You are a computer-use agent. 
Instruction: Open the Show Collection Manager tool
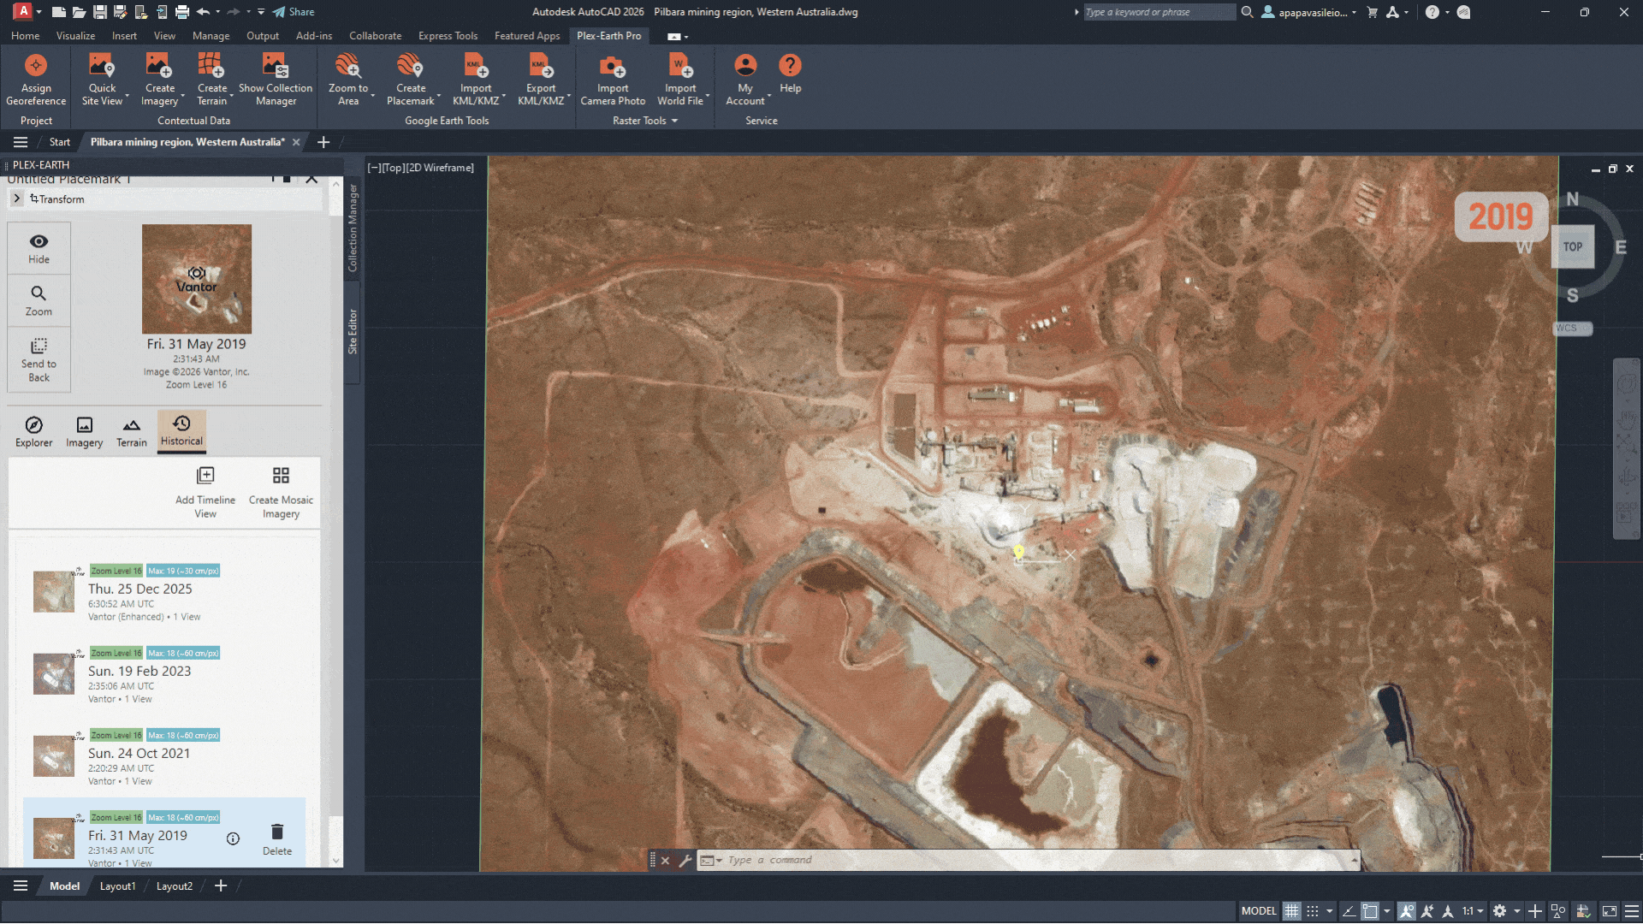tap(275, 67)
